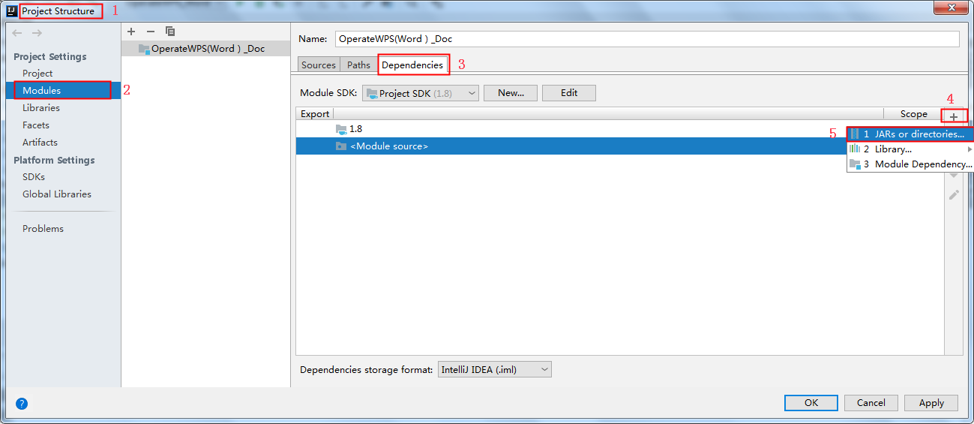Switch to the Dependencies tab
Screen dimensions: 974x424
click(x=412, y=65)
